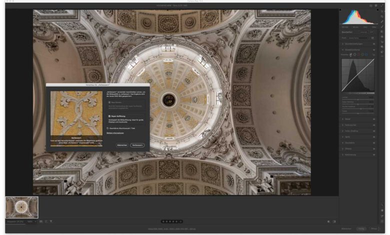The width and height of the screenshot is (390, 235).
Task: Toggle visibility of Color Grading panel
Action: [374, 131]
